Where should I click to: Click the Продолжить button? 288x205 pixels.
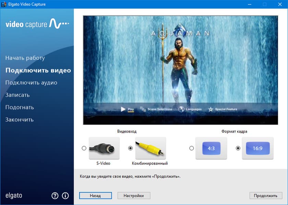tap(266, 196)
